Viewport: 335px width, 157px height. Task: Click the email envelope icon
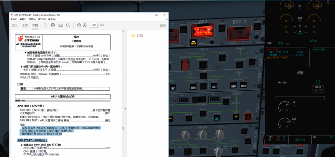[61, 25]
